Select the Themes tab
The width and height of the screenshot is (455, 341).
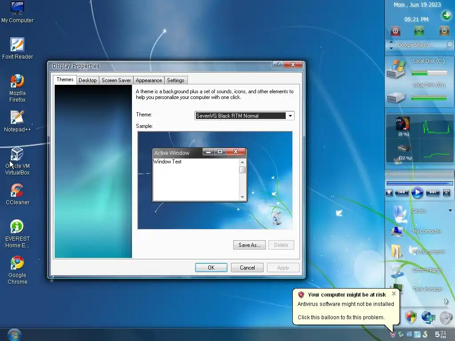tap(65, 80)
